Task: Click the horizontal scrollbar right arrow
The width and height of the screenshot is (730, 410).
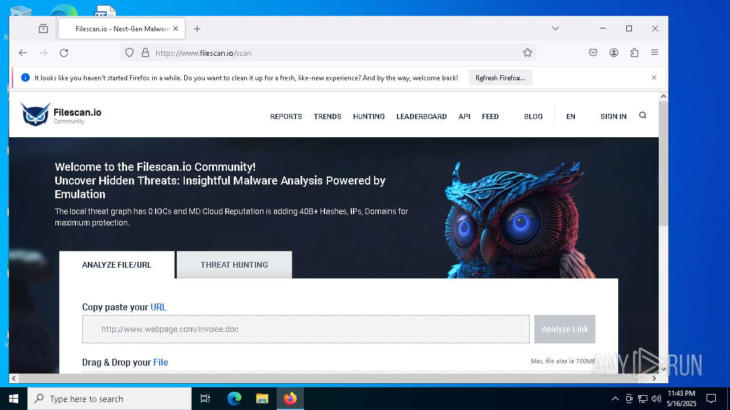Action: [x=654, y=378]
